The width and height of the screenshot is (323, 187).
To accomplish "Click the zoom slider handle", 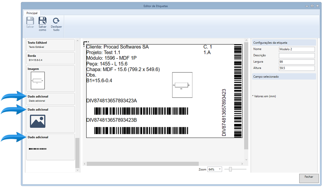I will 230,169.
